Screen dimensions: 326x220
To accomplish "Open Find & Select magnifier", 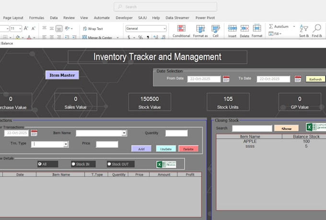I will click(x=317, y=31).
